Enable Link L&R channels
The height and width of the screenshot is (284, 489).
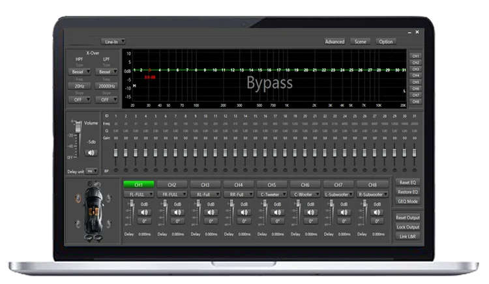407,236
